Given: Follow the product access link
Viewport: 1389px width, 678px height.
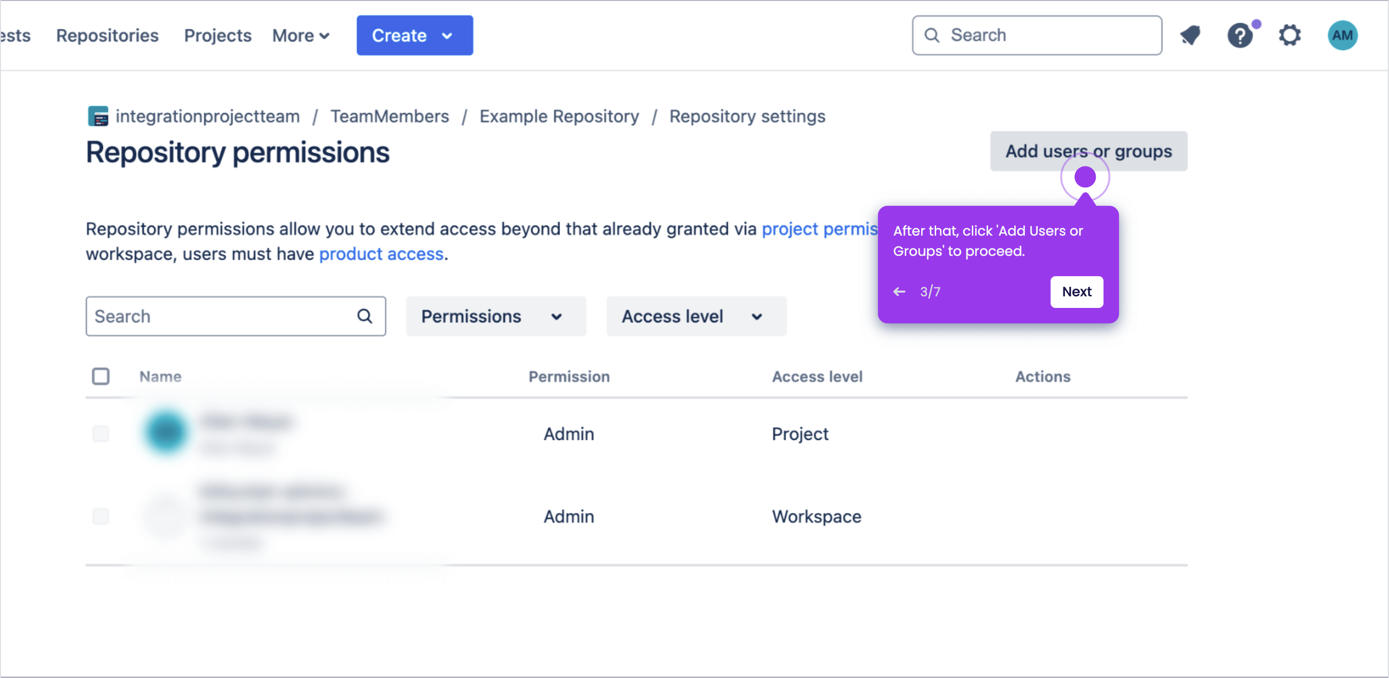Looking at the screenshot, I should (381, 254).
